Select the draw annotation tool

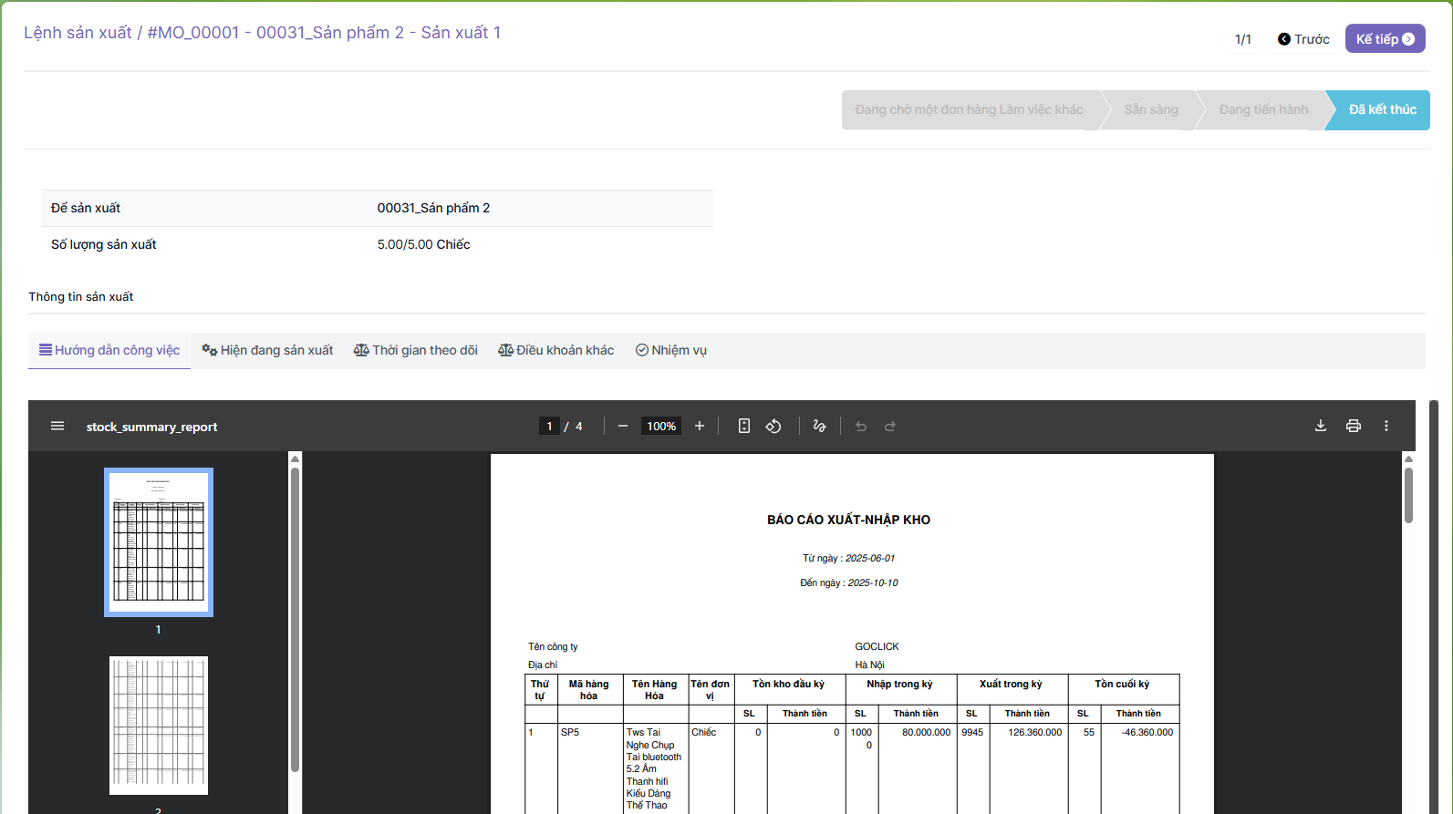point(819,427)
